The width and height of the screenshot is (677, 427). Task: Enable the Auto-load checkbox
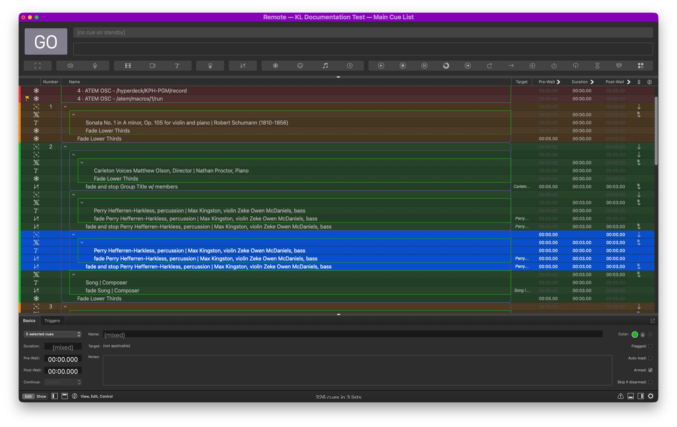[650, 358]
